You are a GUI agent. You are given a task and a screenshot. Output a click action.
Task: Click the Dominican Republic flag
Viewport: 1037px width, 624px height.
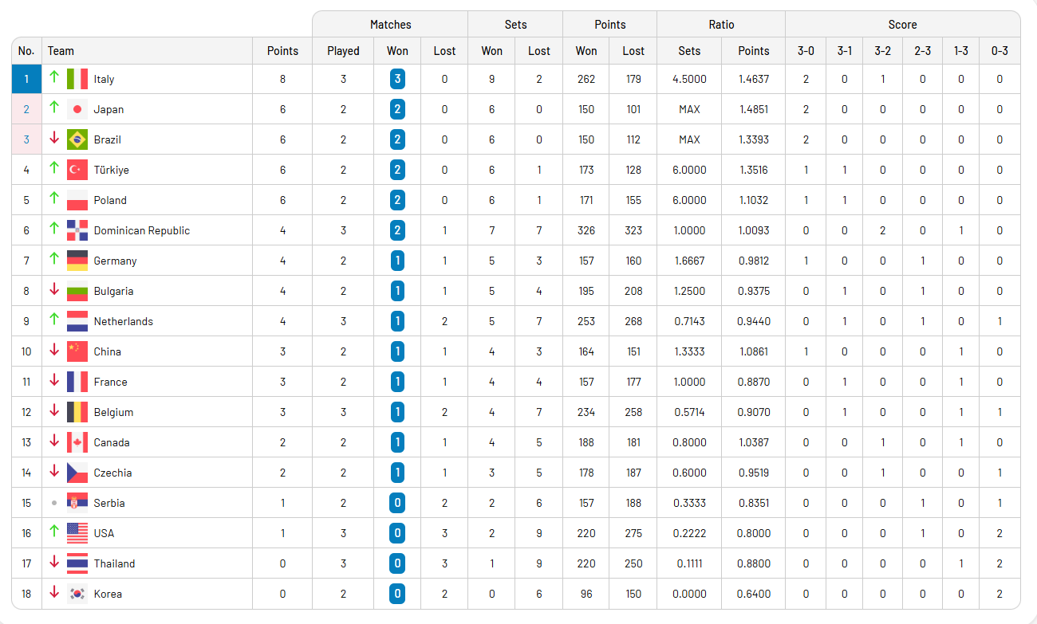coord(77,230)
